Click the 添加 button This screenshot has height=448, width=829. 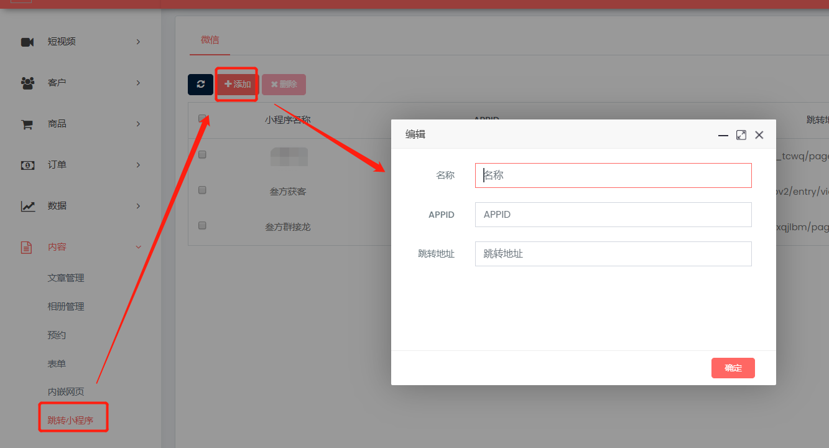click(x=238, y=85)
